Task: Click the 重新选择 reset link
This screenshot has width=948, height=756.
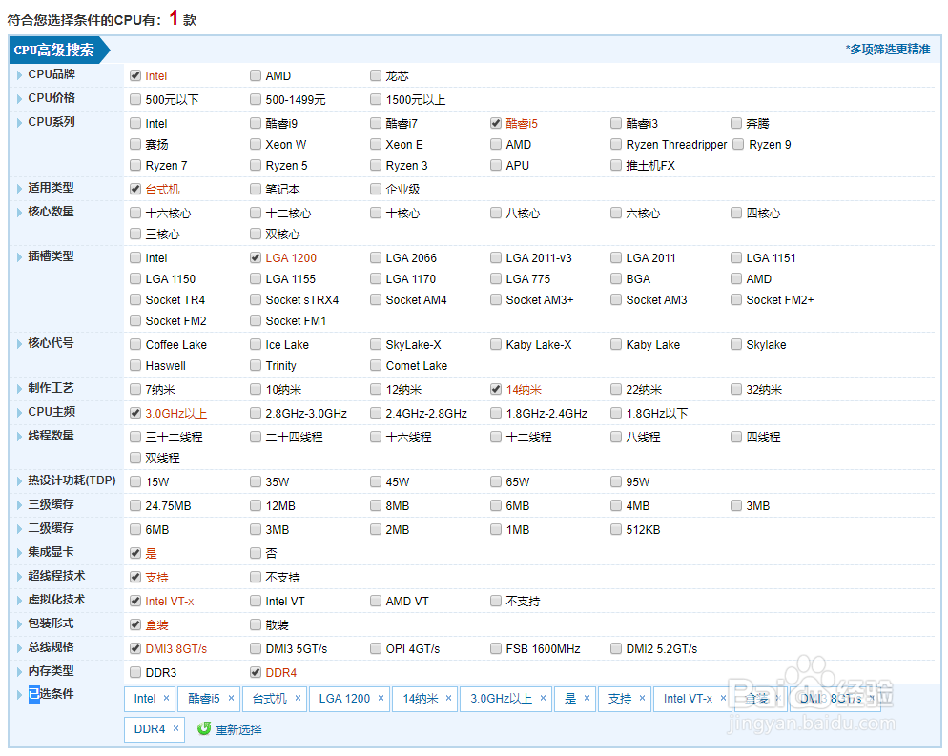Action: [x=238, y=729]
